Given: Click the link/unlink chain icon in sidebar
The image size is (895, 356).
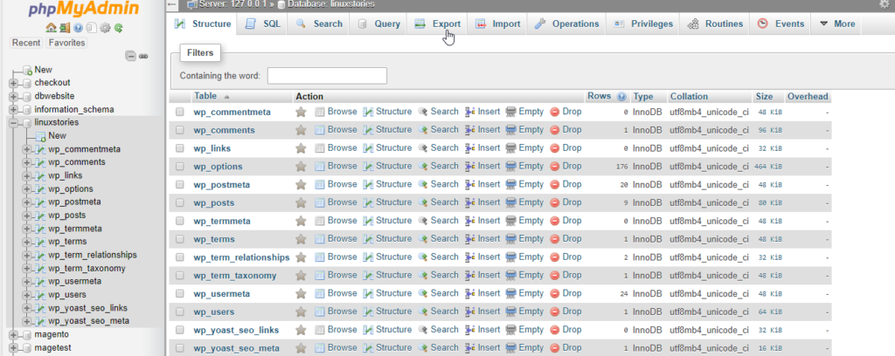Looking at the screenshot, I should point(144,56).
